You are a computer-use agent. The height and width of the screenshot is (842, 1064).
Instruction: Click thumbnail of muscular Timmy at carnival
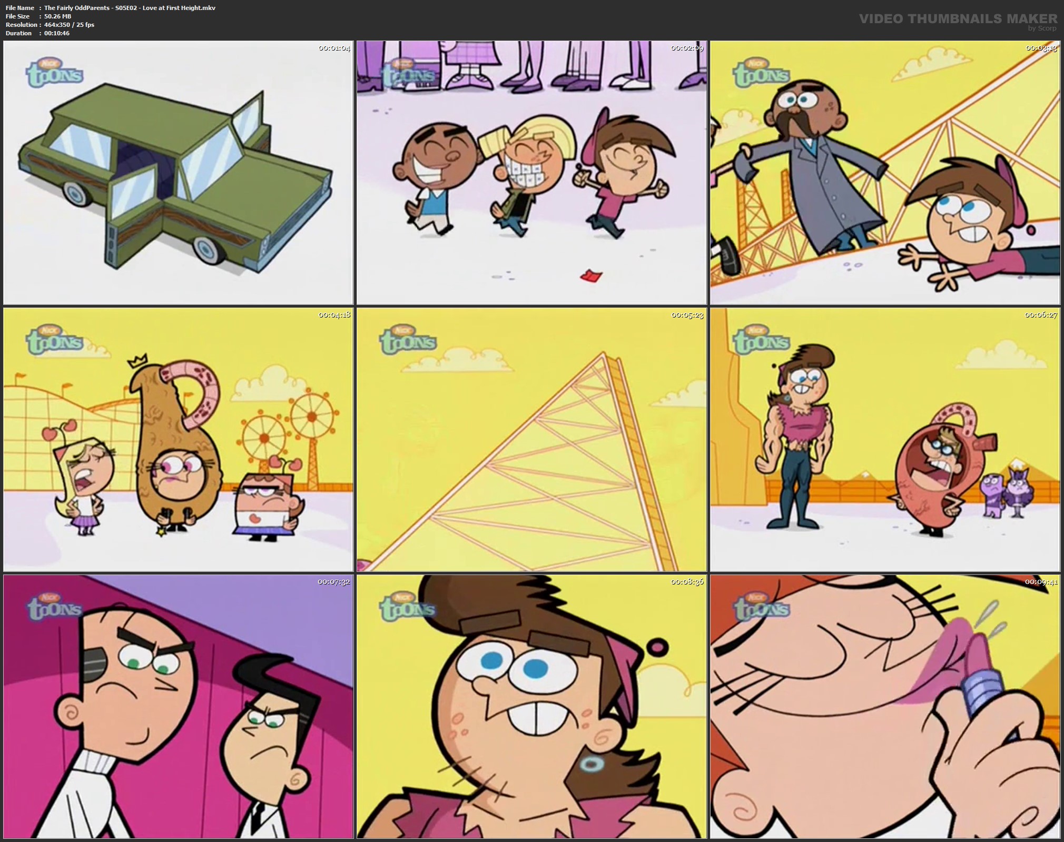click(x=885, y=440)
